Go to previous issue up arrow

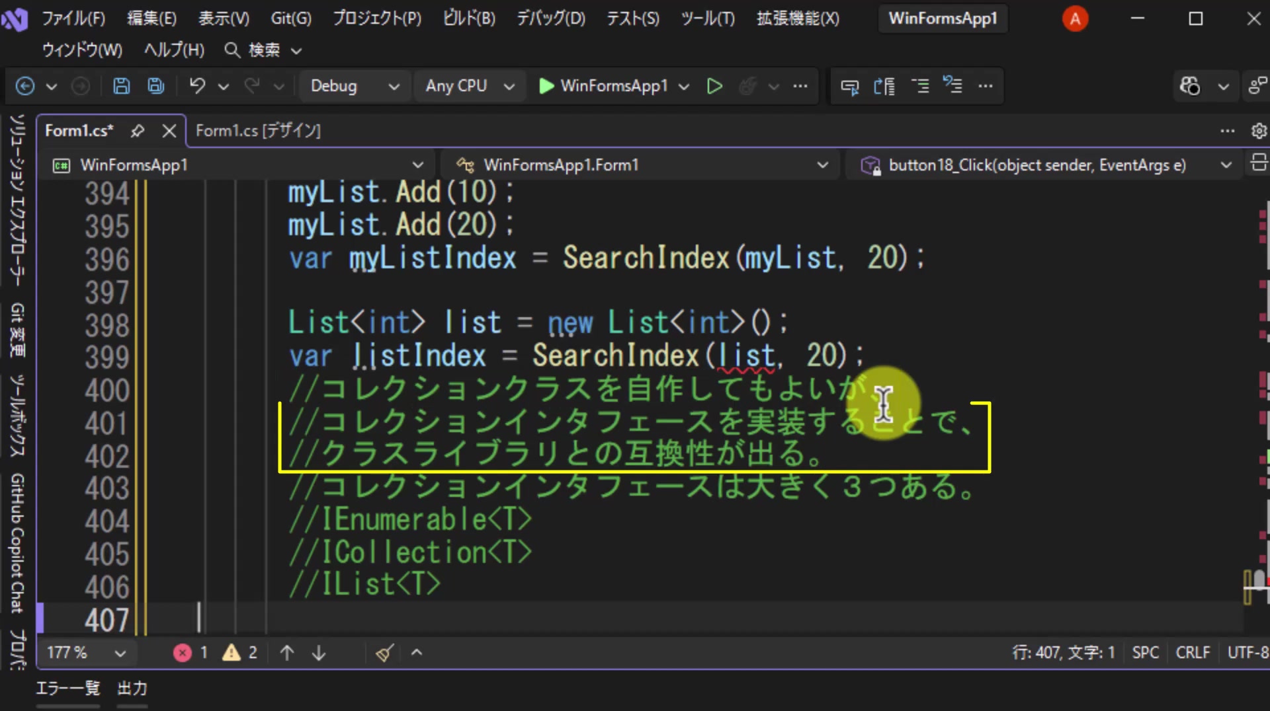point(287,653)
